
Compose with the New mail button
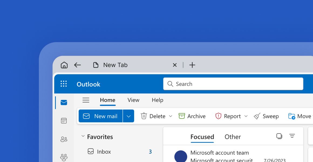click(x=101, y=116)
